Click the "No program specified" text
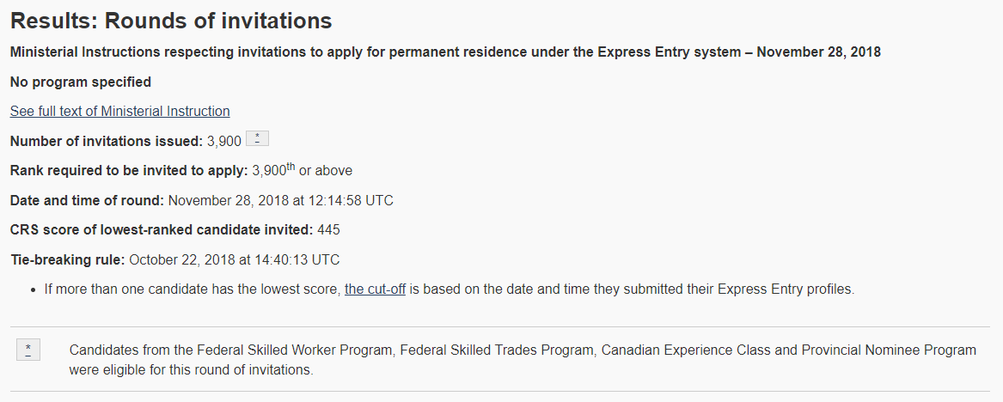 pos(81,82)
